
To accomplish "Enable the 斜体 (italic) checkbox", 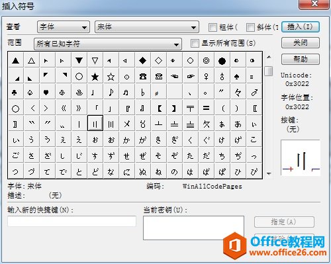I will tap(250, 27).
